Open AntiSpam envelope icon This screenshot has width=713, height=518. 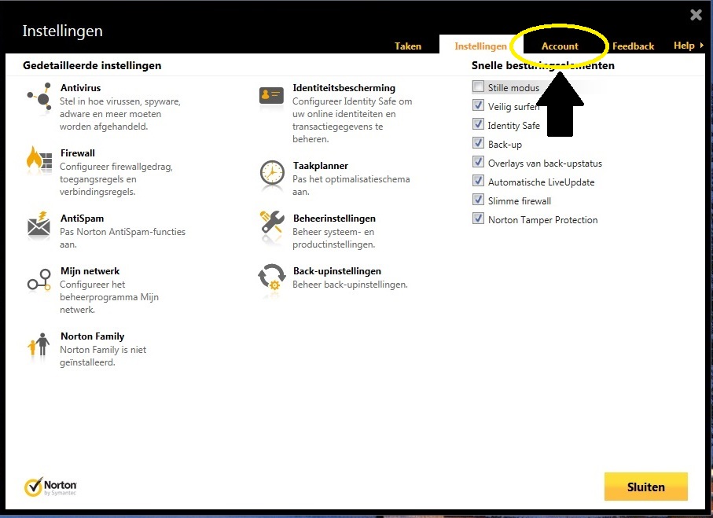coord(39,225)
